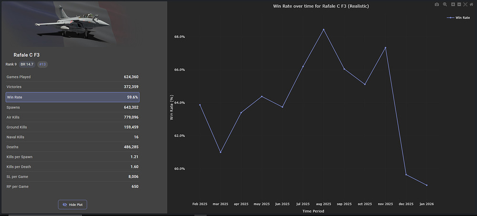
Task: Click the BR 14.7 badge
Action: (x=27, y=64)
